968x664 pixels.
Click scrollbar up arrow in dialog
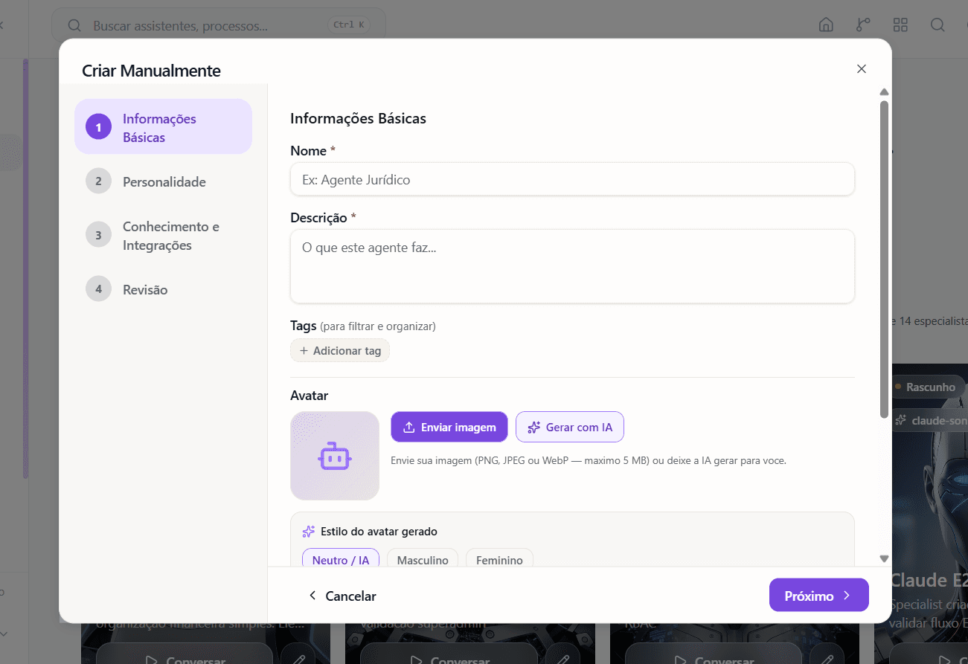[x=884, y=92]
